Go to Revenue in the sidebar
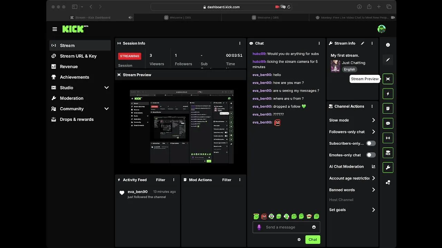The image size is (442, 248). pyautogui.click(x=80, y=67)
